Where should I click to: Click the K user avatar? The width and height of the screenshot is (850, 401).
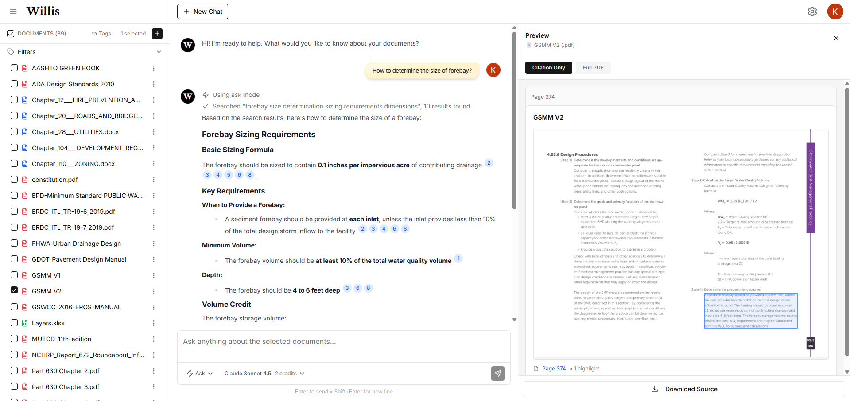click(x=835, y=12)
